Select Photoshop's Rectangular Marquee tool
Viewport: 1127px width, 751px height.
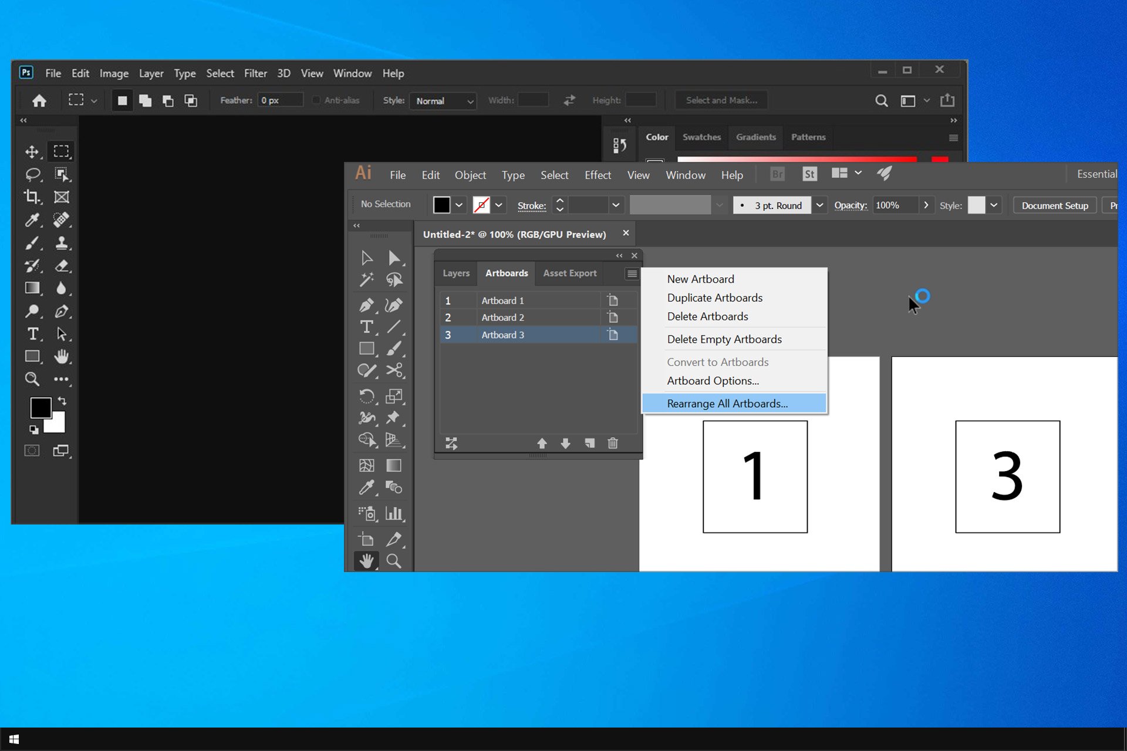[61, 151]
